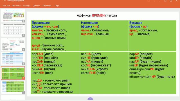The image size is (180, 101).
Task: Click the example "килЕР (придёт)"
Action: coord(141,58)
